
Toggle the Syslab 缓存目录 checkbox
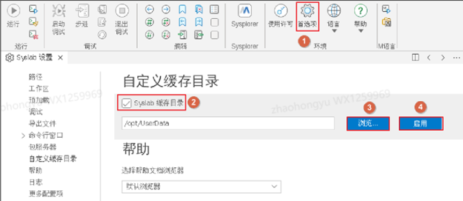126,103
